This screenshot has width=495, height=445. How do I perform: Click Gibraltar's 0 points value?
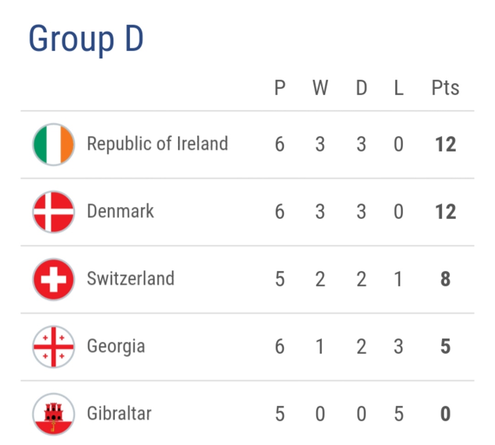(x=445, y=414)
